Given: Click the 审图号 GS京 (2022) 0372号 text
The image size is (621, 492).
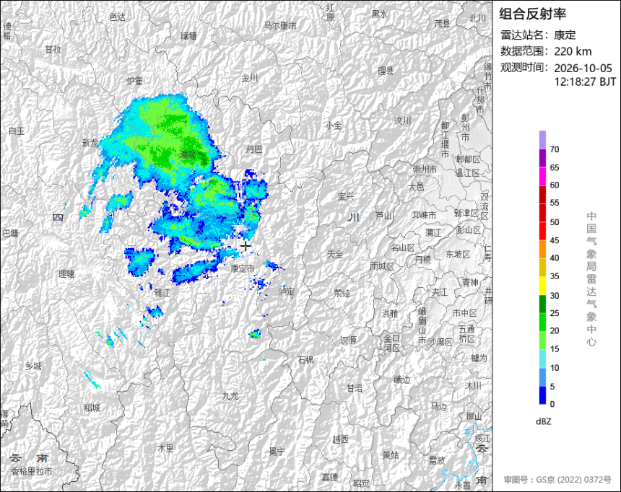Looking at the screenshot, I should pyautogui.click(x=557, y=480).
